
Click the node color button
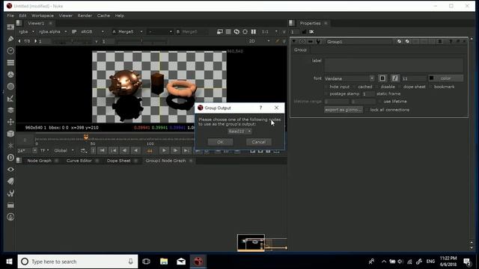point(446,78)
